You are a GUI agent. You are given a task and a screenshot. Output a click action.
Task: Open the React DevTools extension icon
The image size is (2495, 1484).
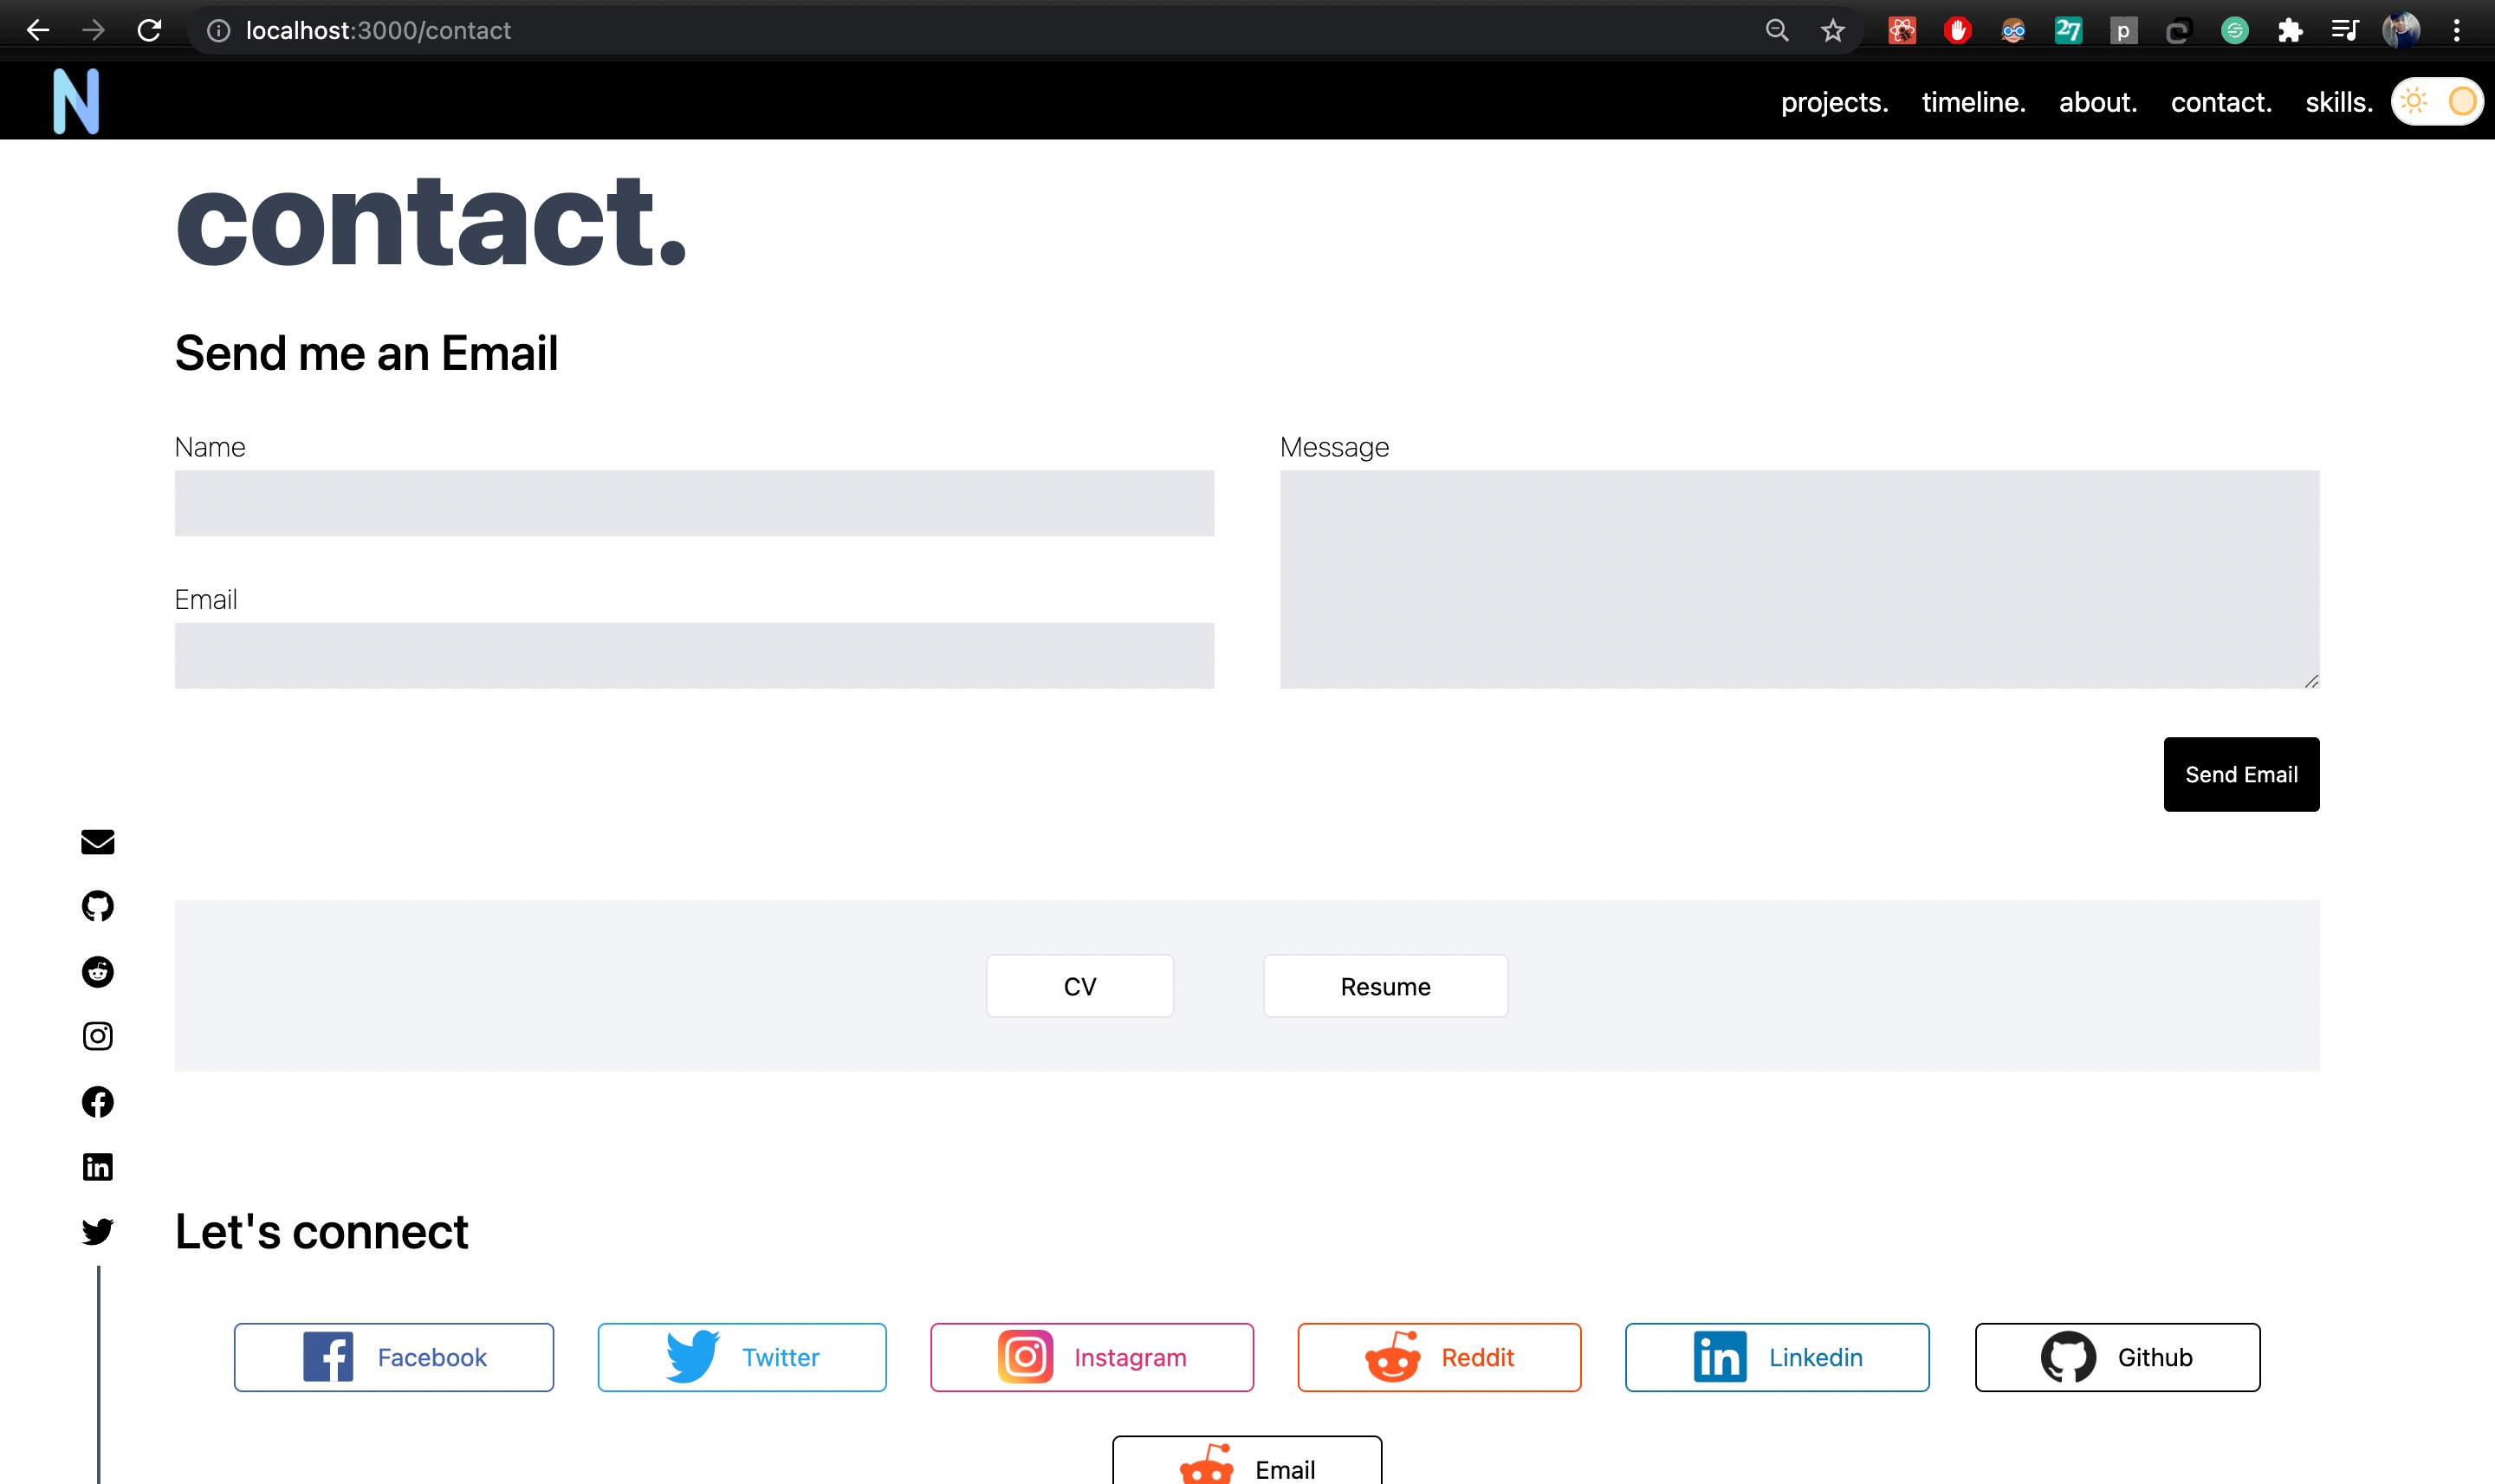pyautogui.click(x=1902, y=31)
